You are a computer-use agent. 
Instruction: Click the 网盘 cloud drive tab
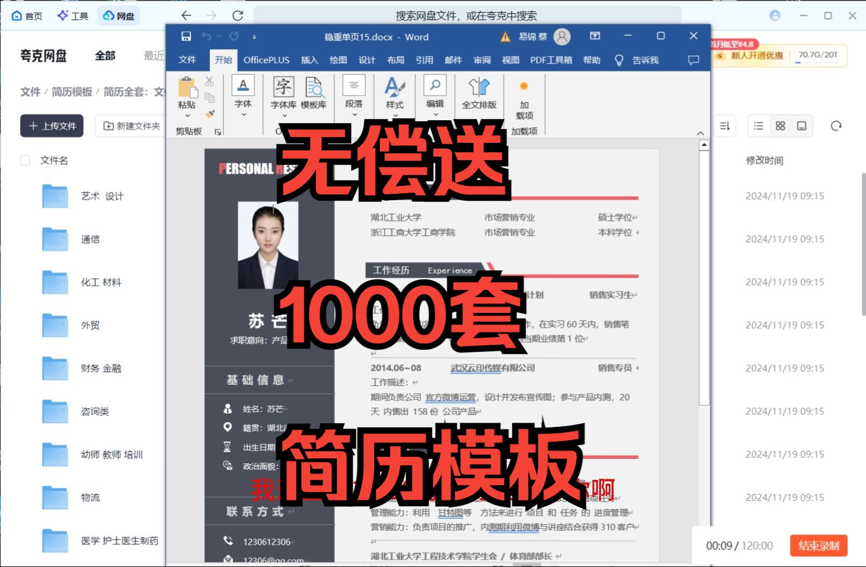point(119,16)
